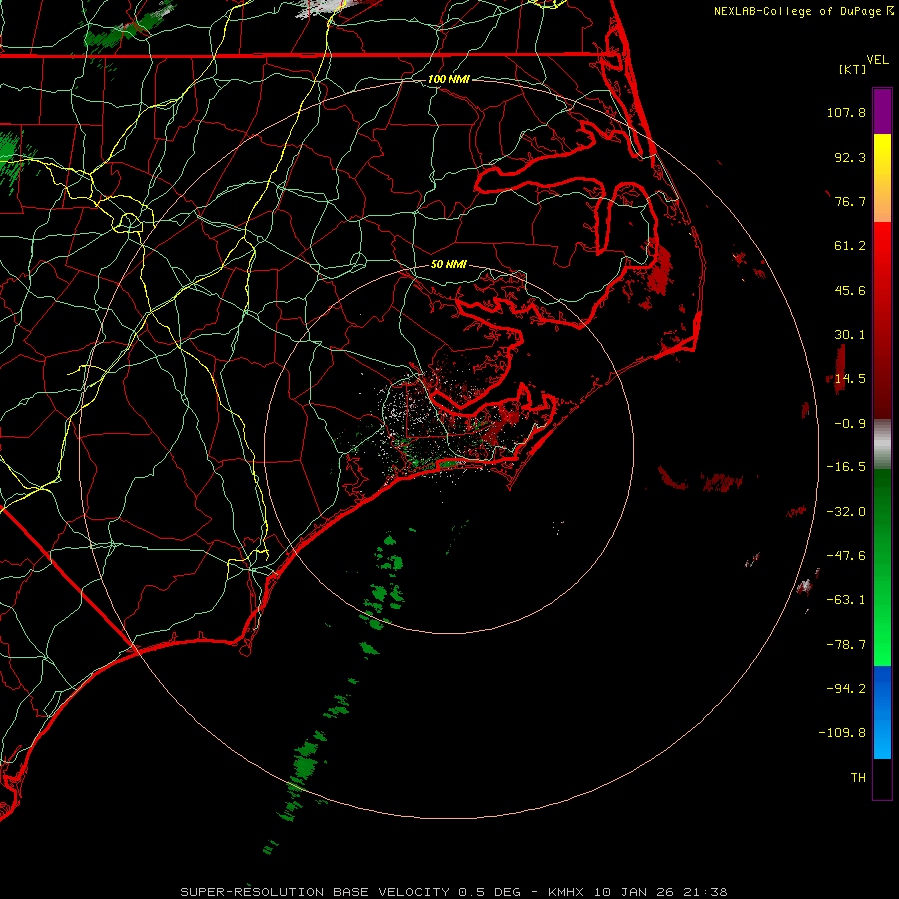Click the 76.7 legend value
Viewport: 899px width, 899px height.
(x=850, y=201)
